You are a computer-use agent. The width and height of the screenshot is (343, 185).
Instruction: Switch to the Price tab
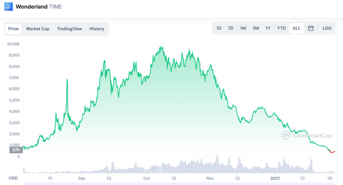[13, 29]
